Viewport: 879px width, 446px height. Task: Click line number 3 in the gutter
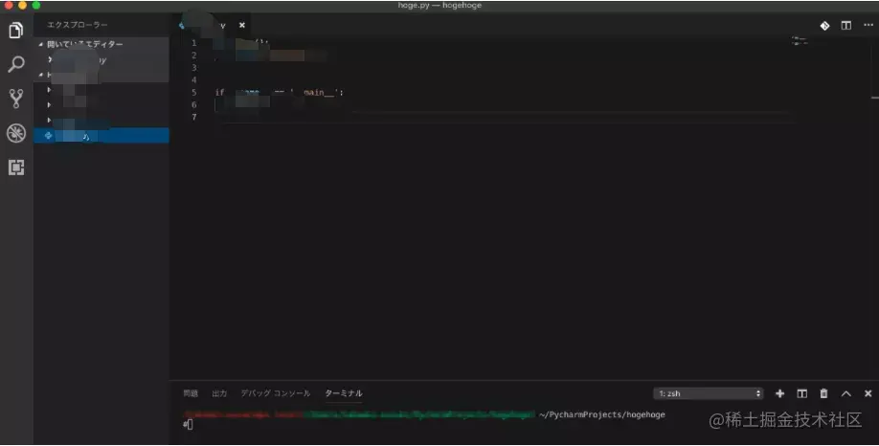[x=194, y=68]
